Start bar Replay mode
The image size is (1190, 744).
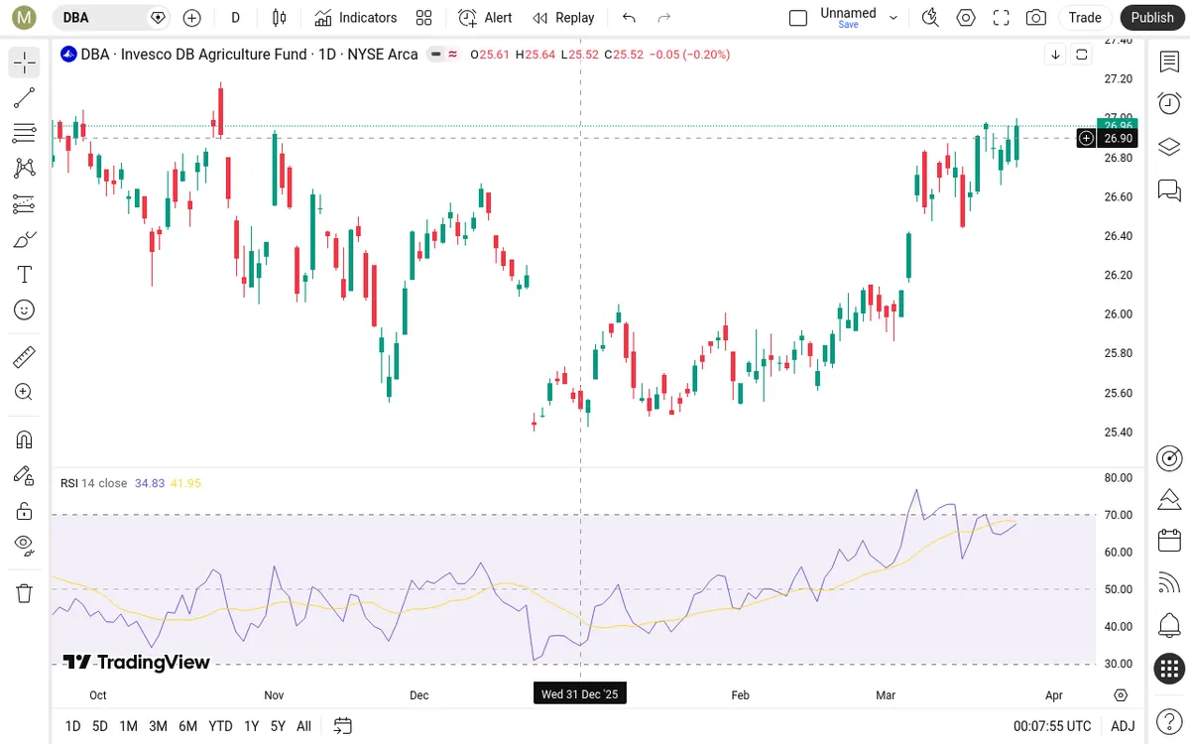(x=563, y=18)
